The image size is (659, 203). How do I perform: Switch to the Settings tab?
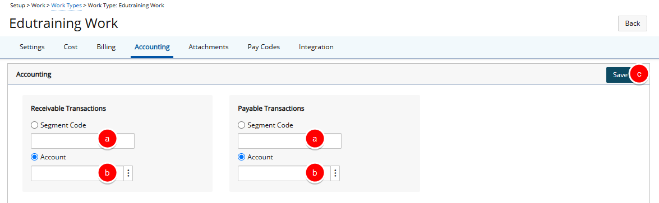pos(32,47)
